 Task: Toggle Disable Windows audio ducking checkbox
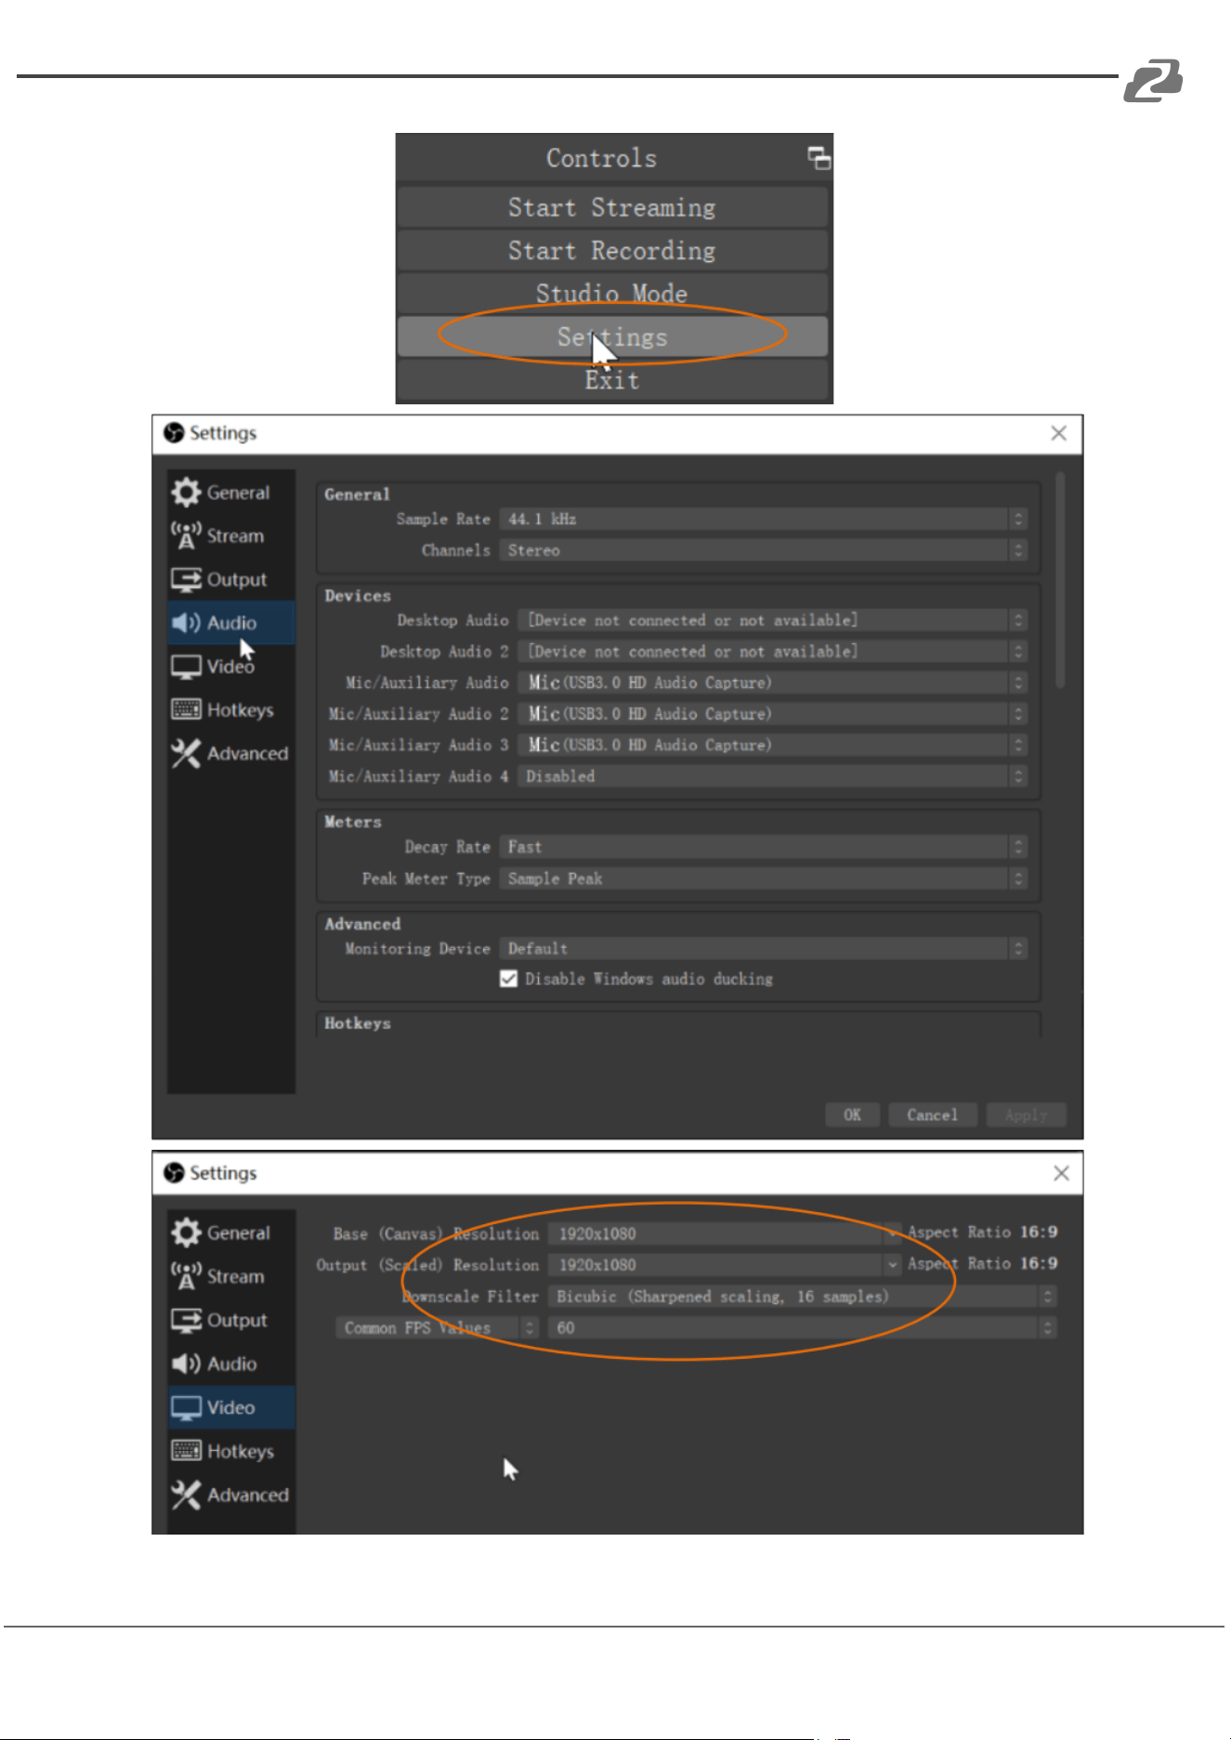pos(508,979)
